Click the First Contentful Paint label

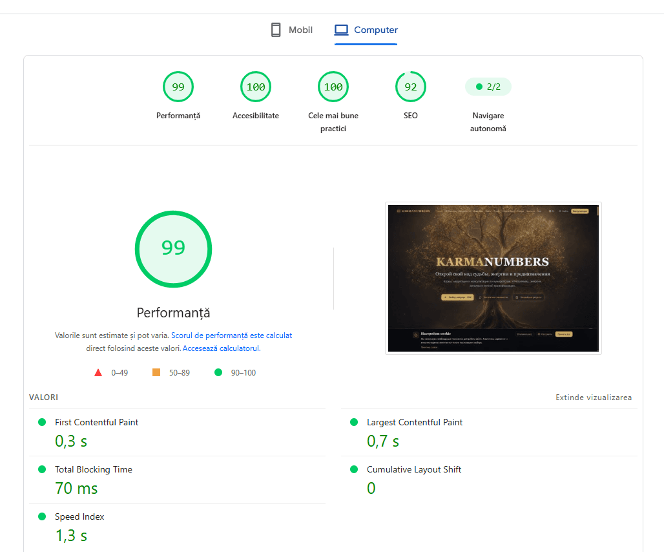96,422
